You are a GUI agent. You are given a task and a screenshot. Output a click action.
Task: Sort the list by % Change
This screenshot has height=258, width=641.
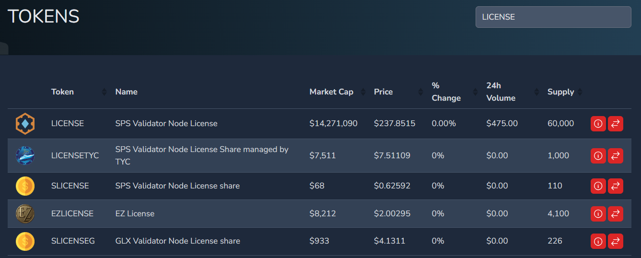click(x=446, y=92)
